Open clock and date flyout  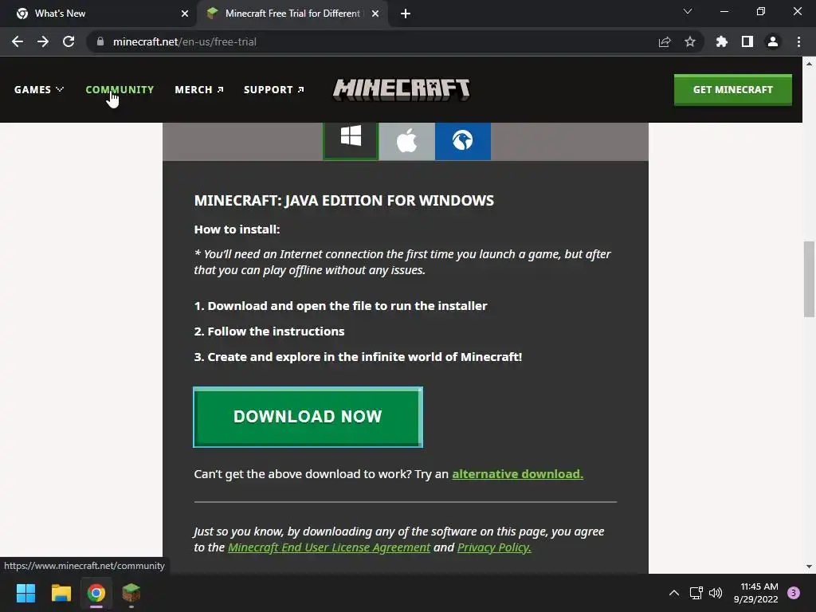point(756,593)
